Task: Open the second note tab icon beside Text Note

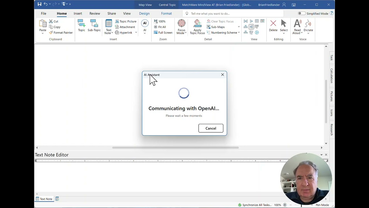Action: [x=57, y=199]
